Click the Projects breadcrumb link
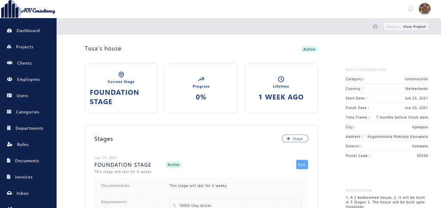Viewport: 441px width, 208px height. [393, 27]
